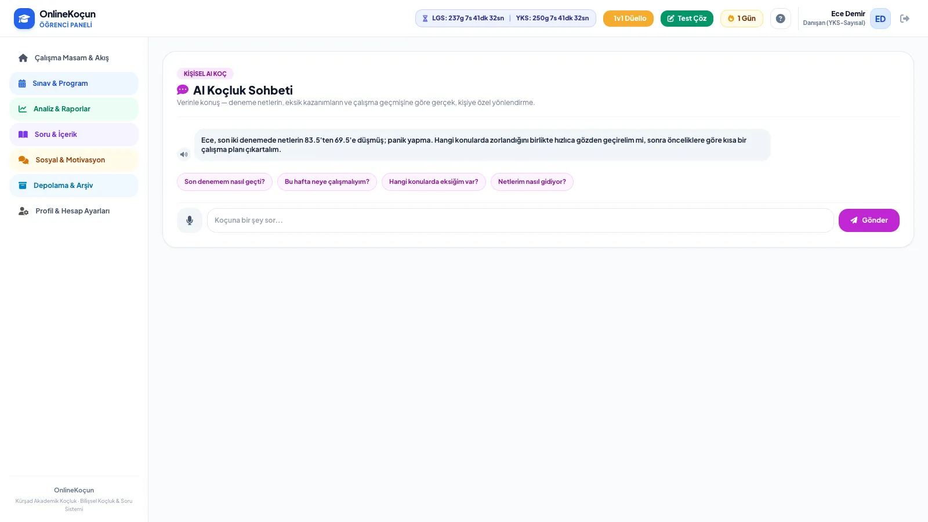This screenshot has width=928, height=522.
Task: Open Çalışma Masam & Akış home item
Action: tap(74, 58)
